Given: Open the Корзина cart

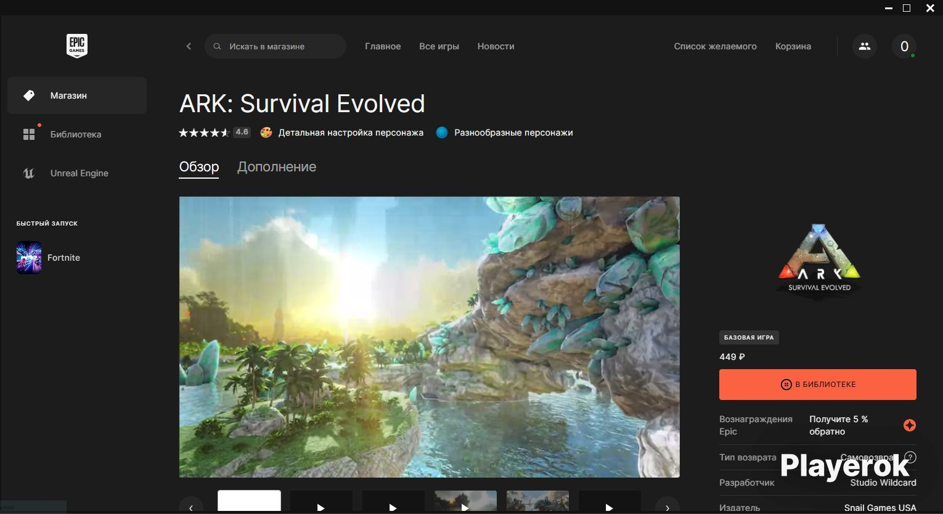Looking at the screenshot, I should pos(793,46).
